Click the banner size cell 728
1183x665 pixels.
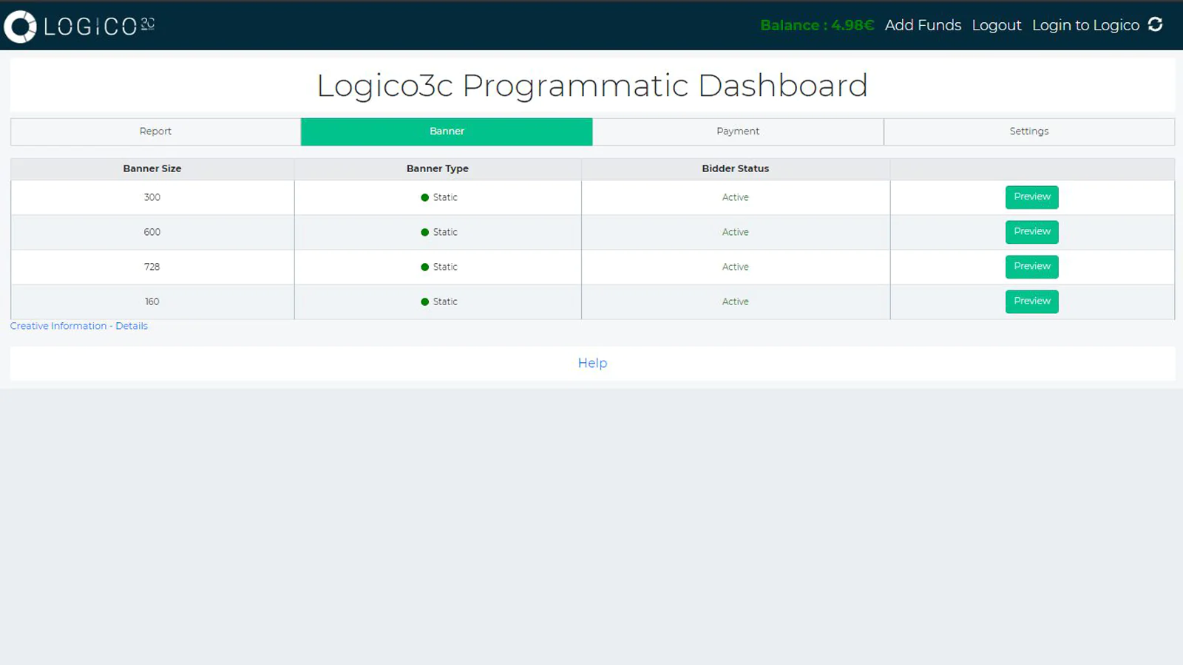(x=152, y=267)
